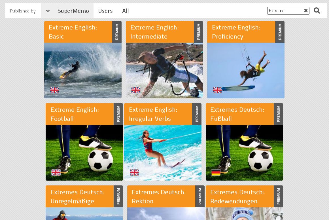Screen dimensions: 329x220
Task: Open Extreme English: Basic course title
Action: point(73,32)
